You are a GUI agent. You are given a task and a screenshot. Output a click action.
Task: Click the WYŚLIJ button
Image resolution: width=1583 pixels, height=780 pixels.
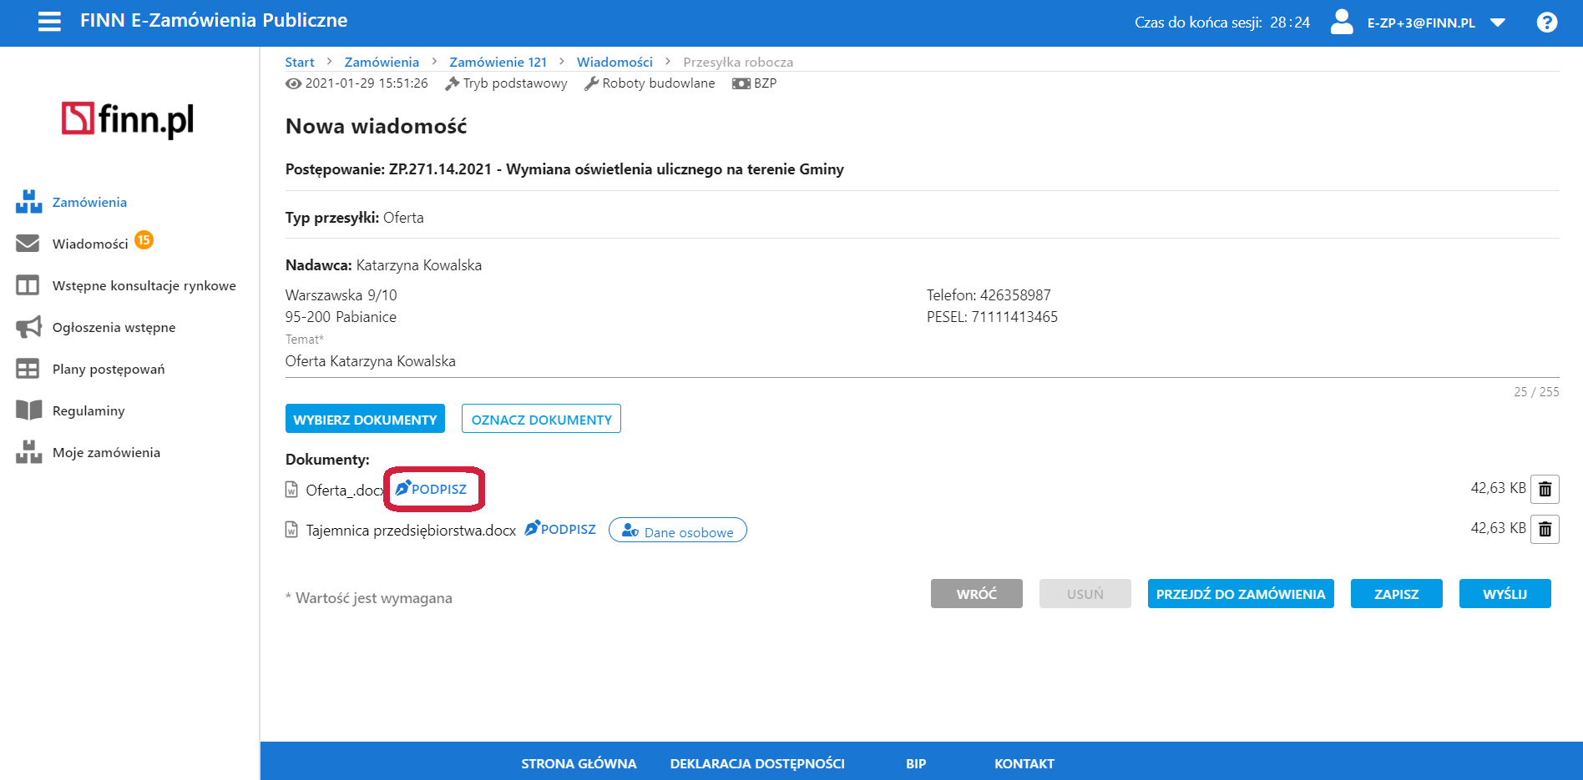click(1505, 594)
